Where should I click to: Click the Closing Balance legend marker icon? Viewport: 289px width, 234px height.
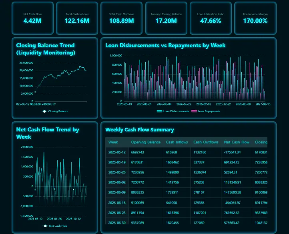44,111
